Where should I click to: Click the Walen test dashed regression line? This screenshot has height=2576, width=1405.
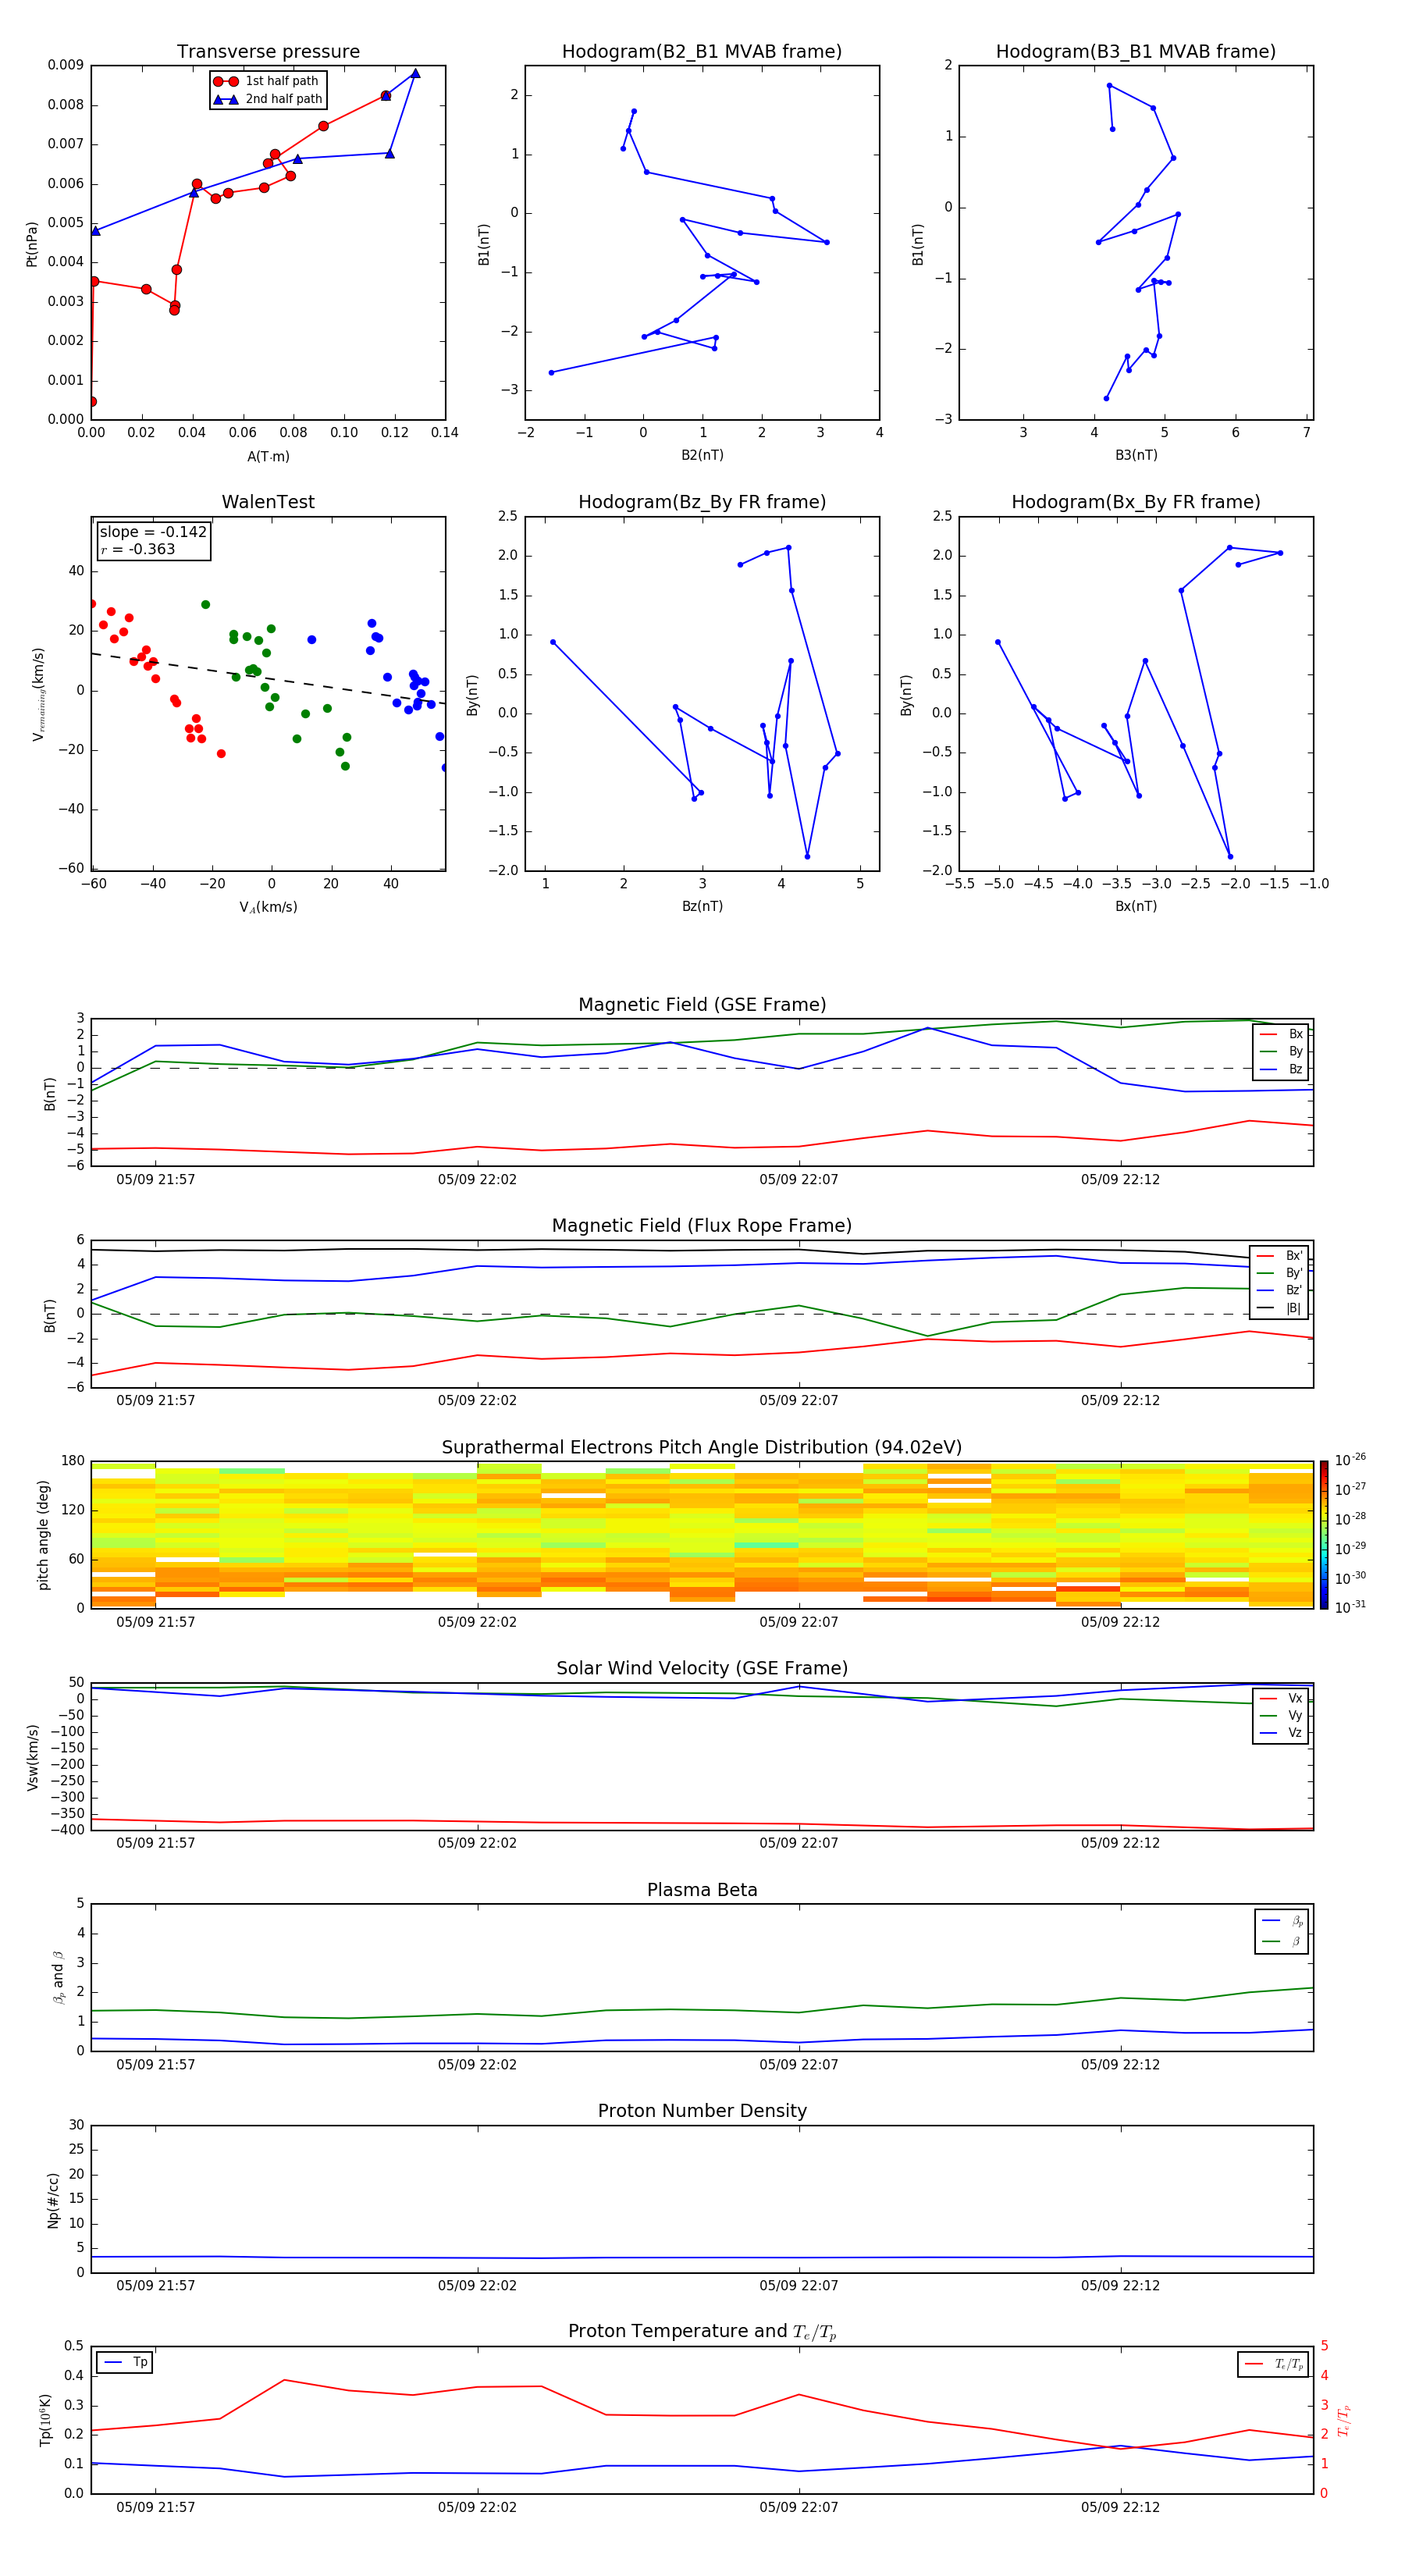click(268, 679)
